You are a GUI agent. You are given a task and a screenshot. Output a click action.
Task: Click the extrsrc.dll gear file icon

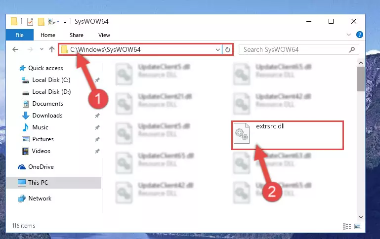tap(242, 133)
